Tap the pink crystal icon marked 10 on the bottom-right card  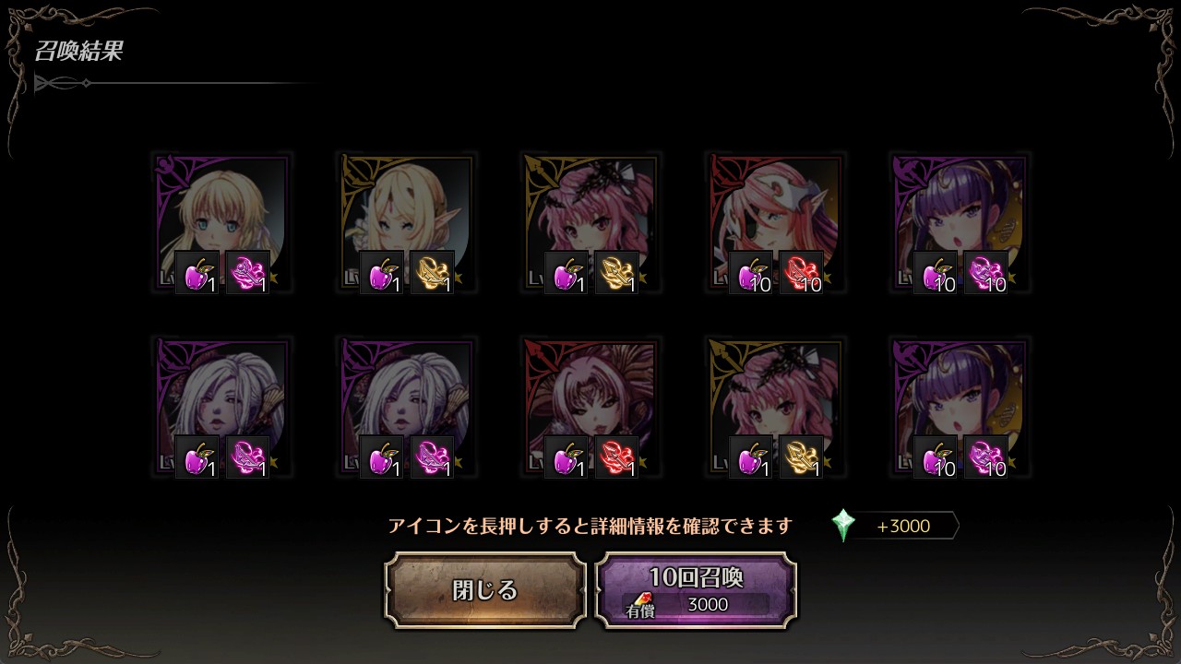[x=986, y=457]
